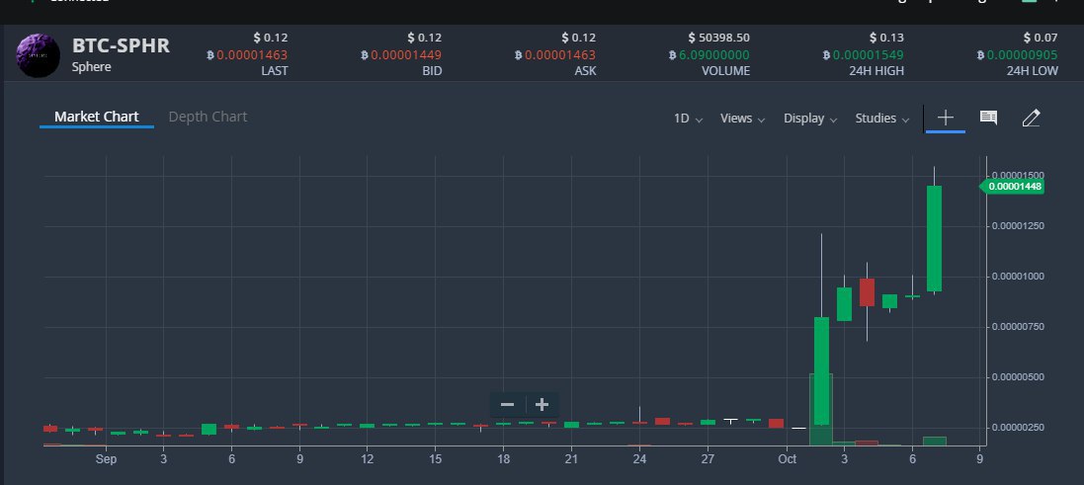The image size is (1084, 485).
Task: Click the Sep date axis label
Action: pos(106,458)
